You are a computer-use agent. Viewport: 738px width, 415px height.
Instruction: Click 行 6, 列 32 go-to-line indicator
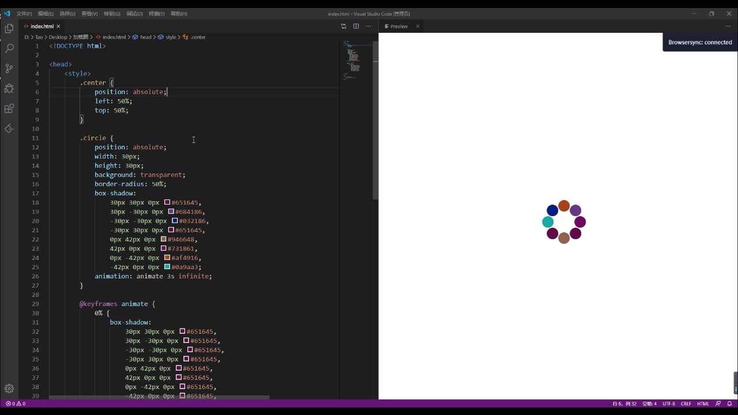pyautogui.click(x=624, y=403)
